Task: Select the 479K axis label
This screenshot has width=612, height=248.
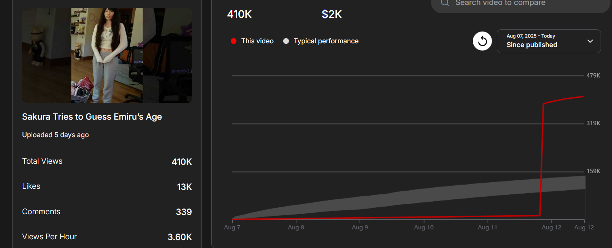Action: pyautogui.click(x=593, y=76)
